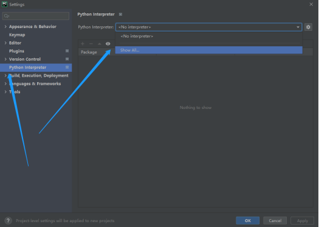The image size is (319, 227).
Task: Click the help question mark button
Action: (8, 220)
